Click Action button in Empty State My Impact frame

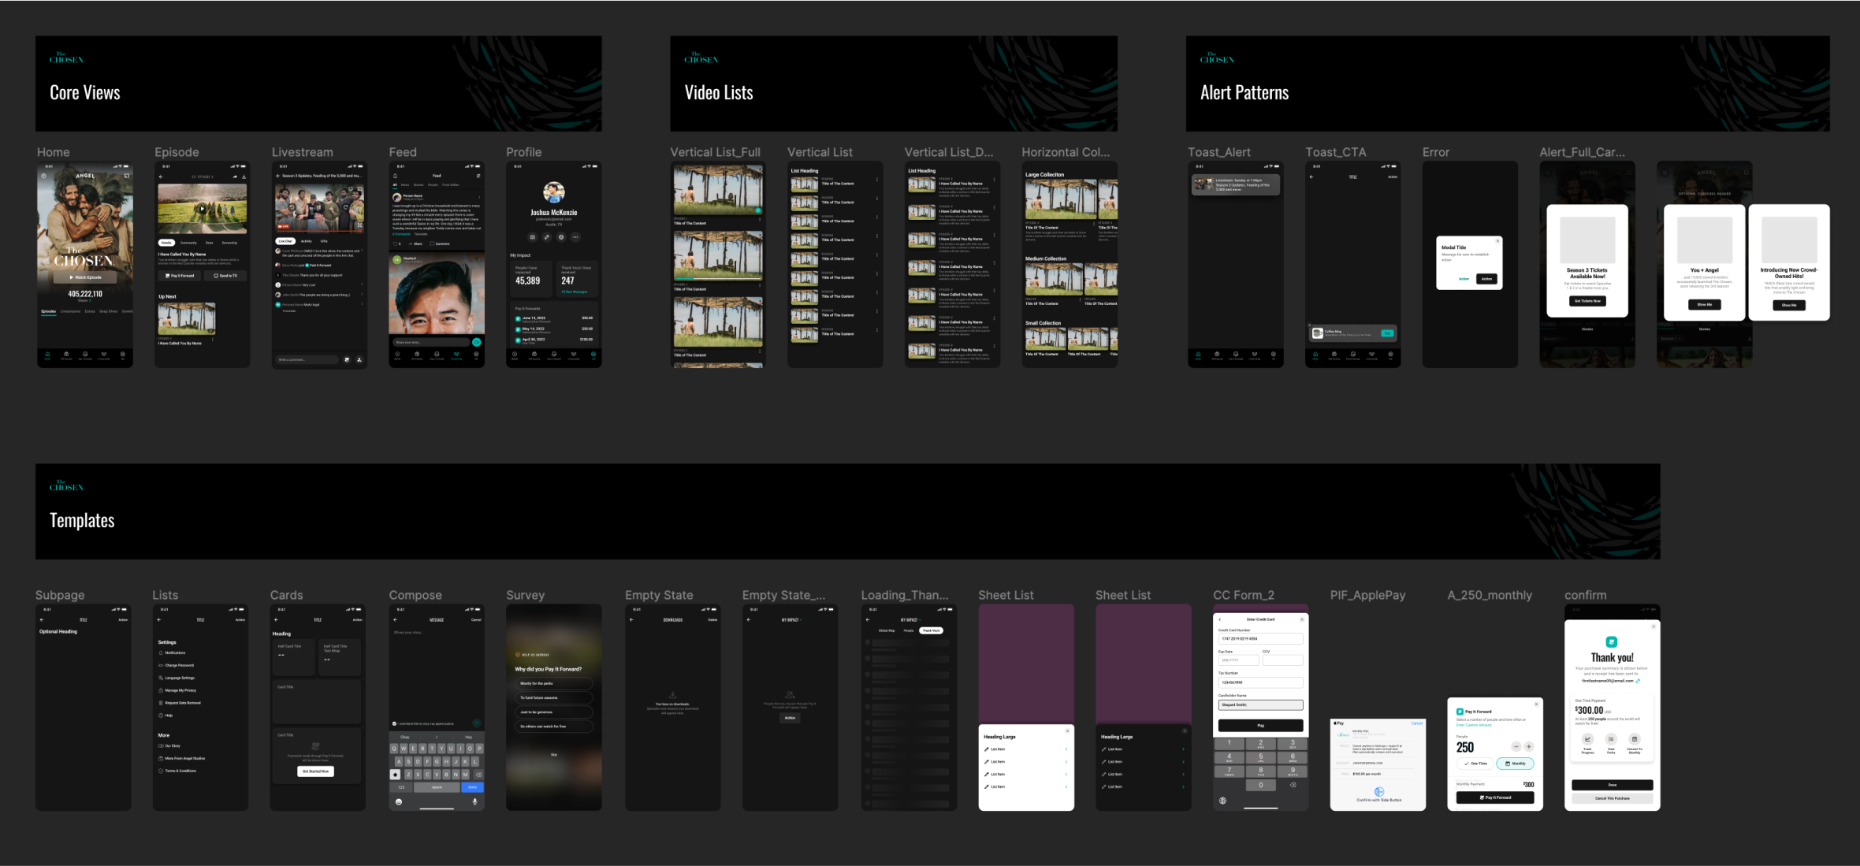[790, 718]
